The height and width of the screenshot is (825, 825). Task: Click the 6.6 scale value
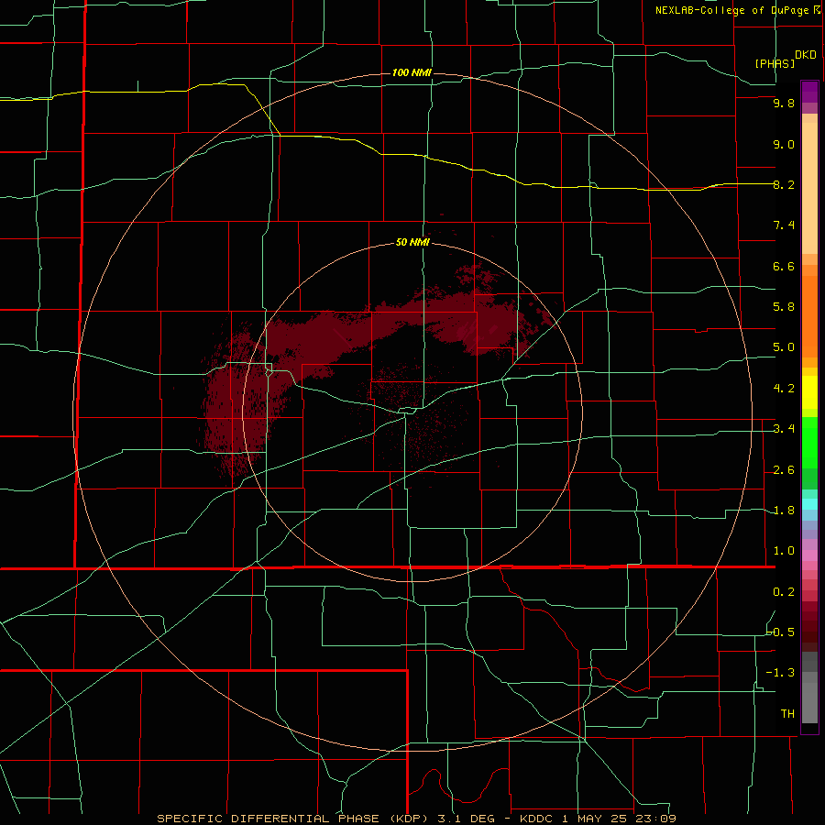784,266
